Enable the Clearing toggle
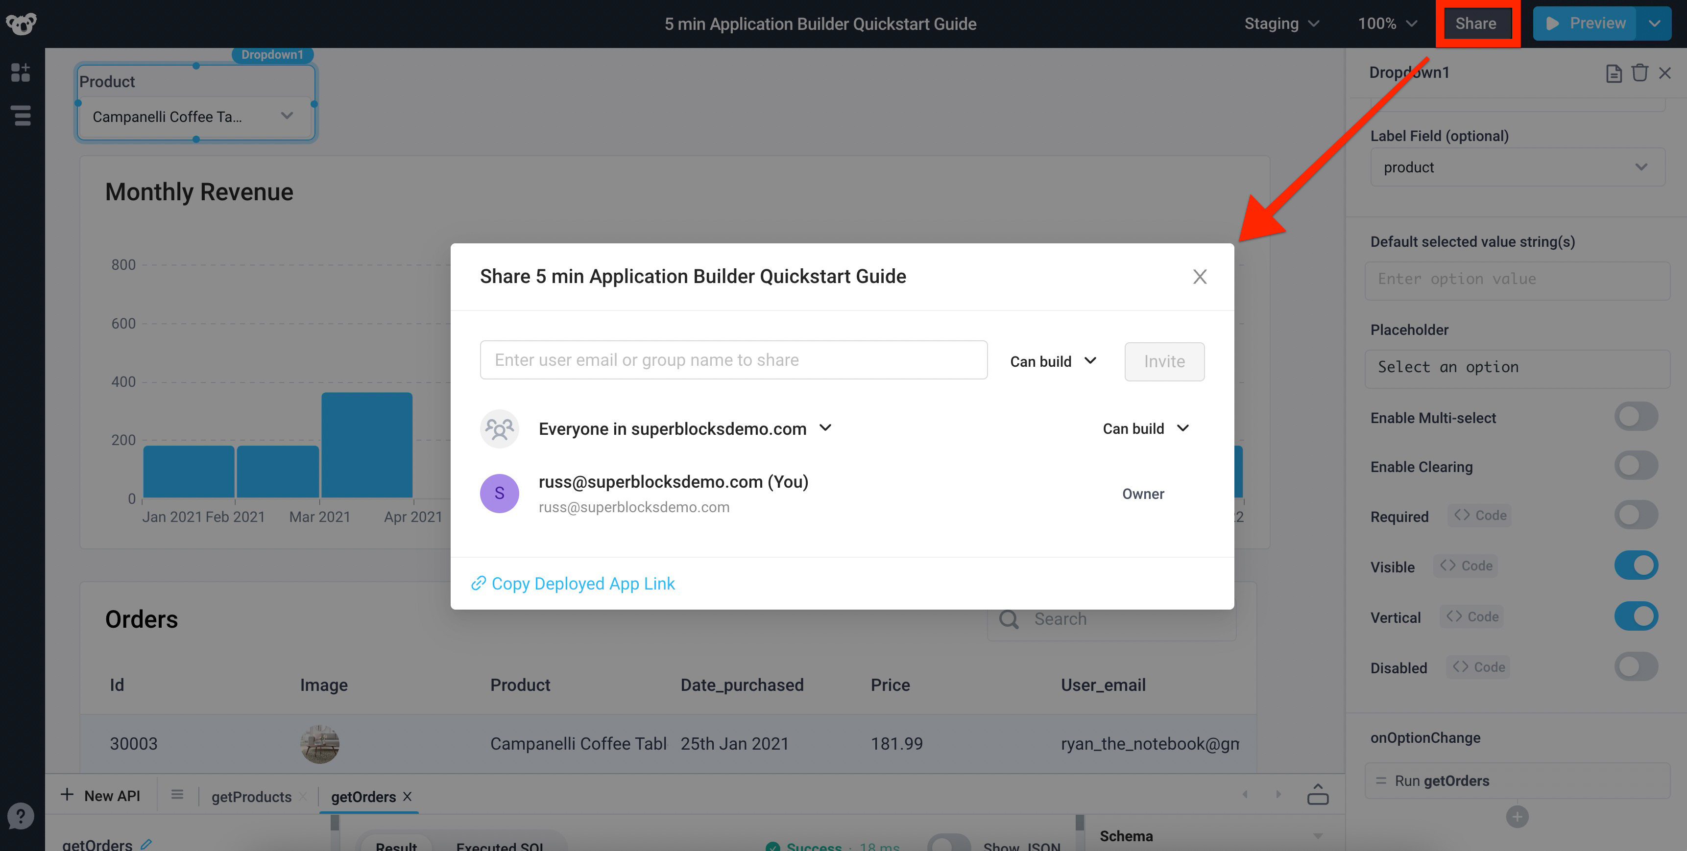 tap(1636, 465)
